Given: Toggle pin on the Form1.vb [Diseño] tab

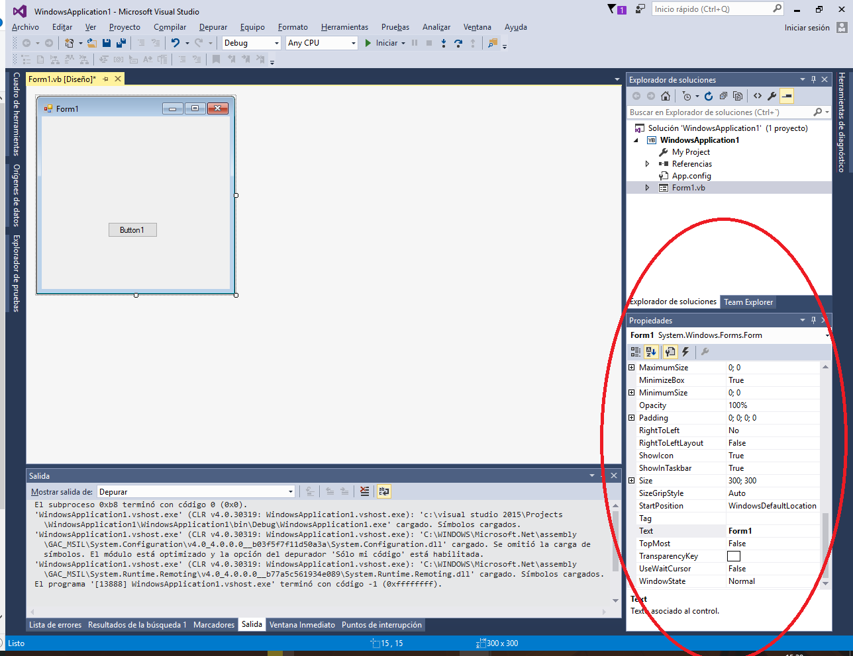Looking at the screenshot, I should pyautogui.click(x=105, y=79).
